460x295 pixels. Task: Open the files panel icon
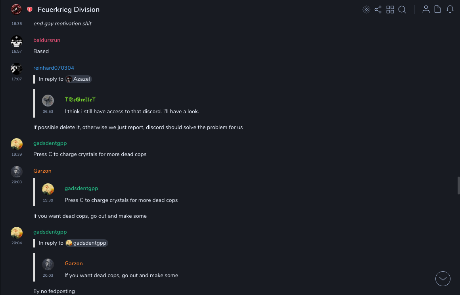(x=438, y=10)
